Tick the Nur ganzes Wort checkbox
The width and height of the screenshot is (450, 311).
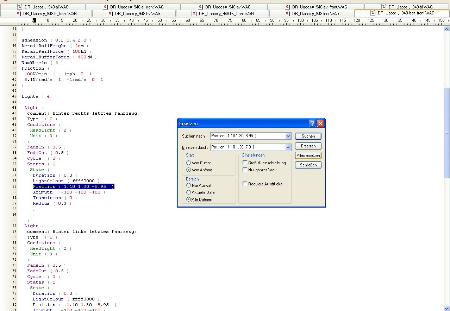point(245,170)
